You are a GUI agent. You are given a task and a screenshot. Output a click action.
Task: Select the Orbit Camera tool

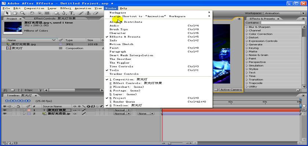click(x=40, y=13)
